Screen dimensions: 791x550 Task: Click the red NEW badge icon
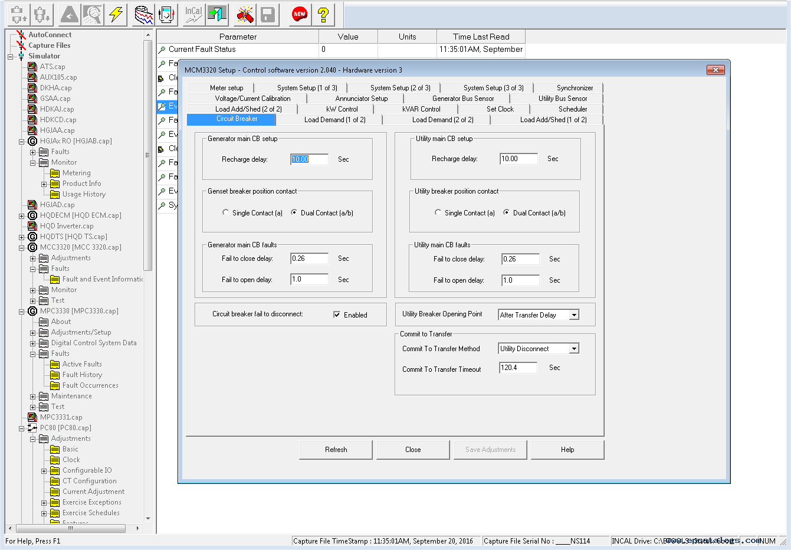(x=300, y=14)
